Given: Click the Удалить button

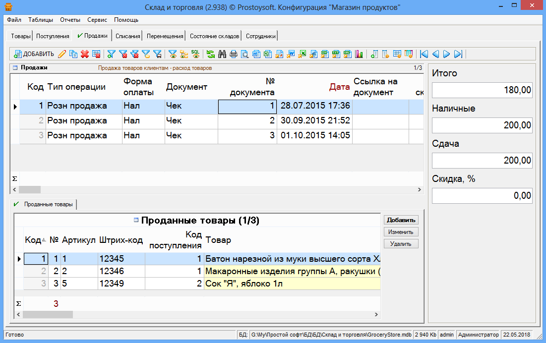Looking at the screenshot, I should point(401,244).
